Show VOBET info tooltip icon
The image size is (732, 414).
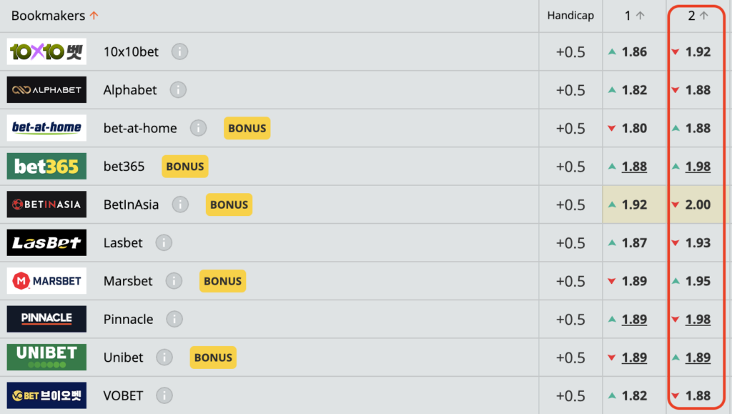pos(164,395)
